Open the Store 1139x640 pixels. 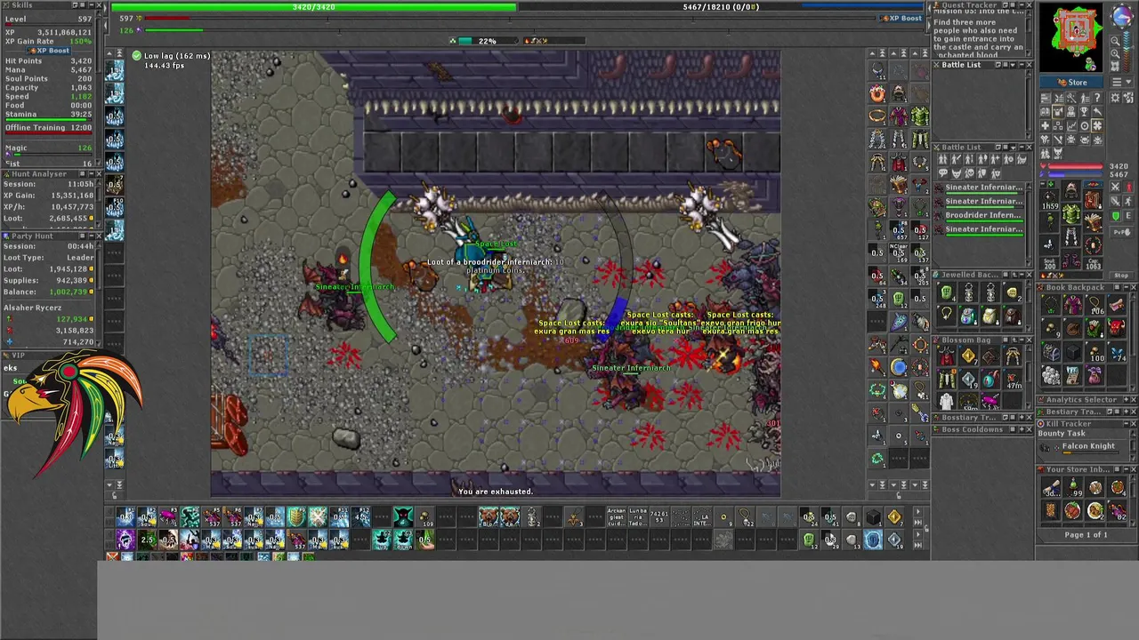click(x=1071, y=82)
